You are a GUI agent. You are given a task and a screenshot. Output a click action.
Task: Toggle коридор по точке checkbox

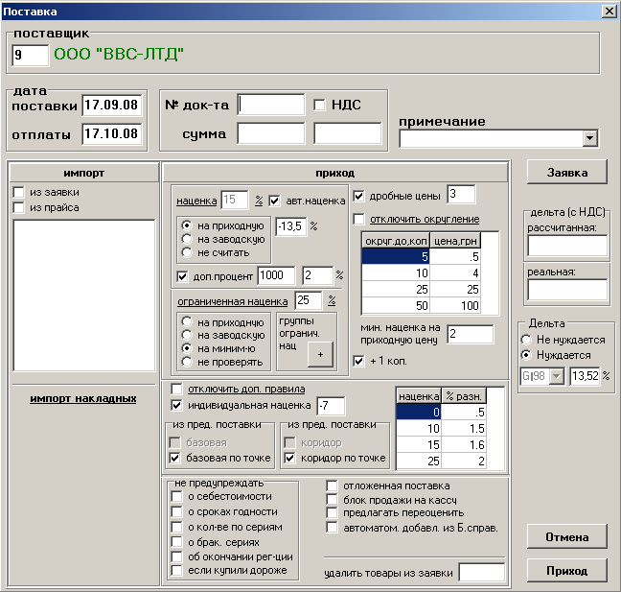(x=290, y=458)
